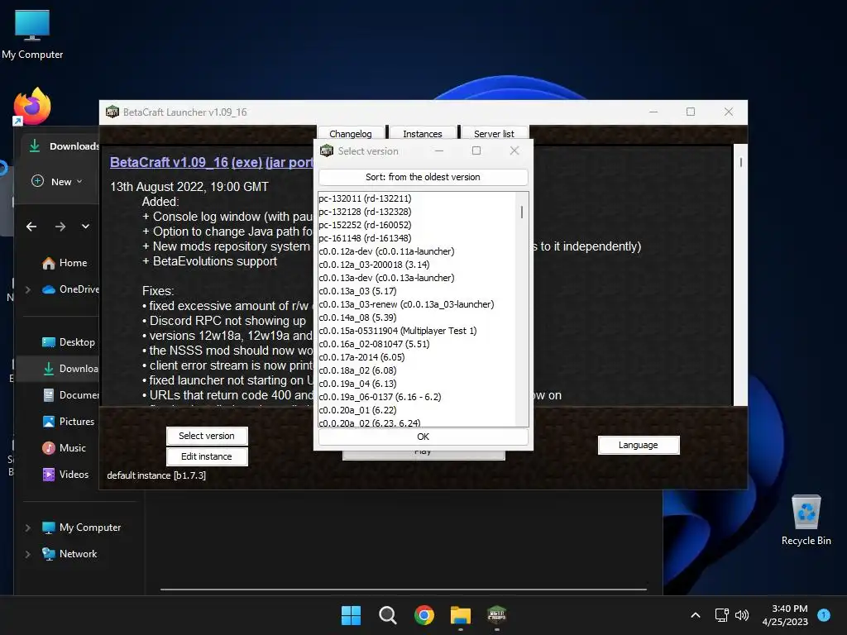
Task: Select version c0.0.16a_02-081047 (5.51)
Action: click(417, 344)
